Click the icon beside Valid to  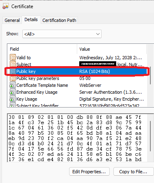(13, 58)
